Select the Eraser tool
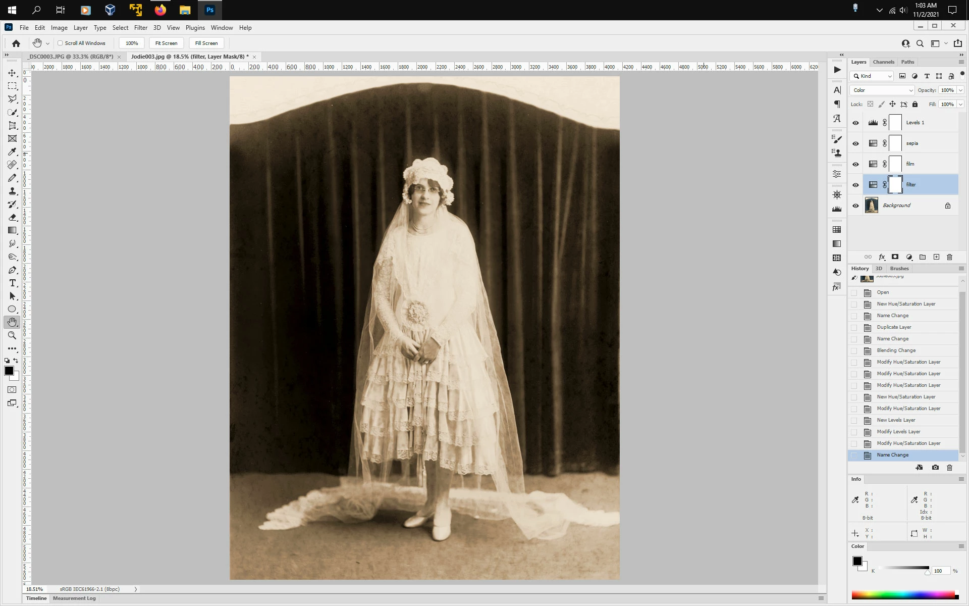The image size is (969, 606). point(13,217)
